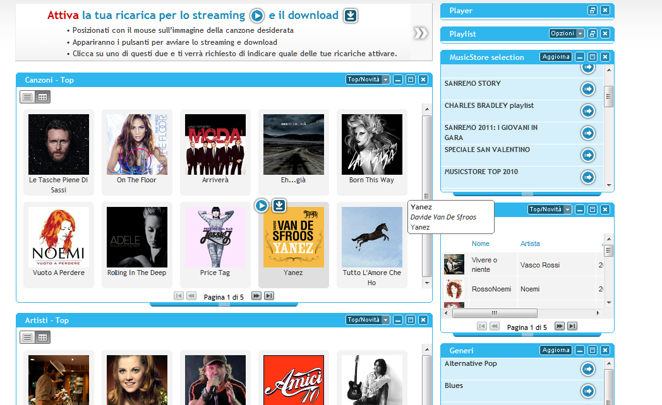Open Top/Novità dropdown in Artisti panel
This screenshot has width=662, height=405.
[x=368, y=320]
